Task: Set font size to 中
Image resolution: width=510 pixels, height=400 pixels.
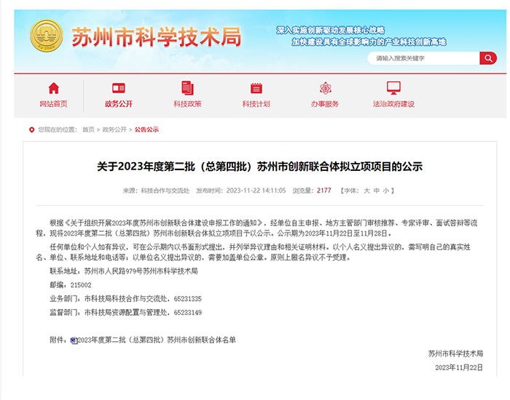Action: 376,191
